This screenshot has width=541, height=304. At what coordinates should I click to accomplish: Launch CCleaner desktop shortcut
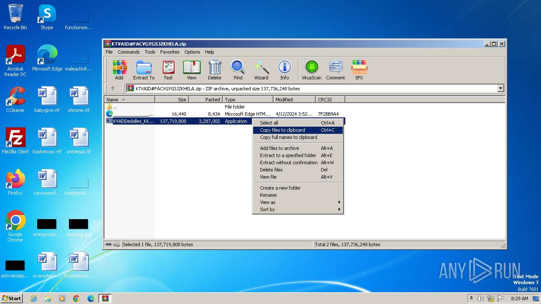[x=15, y=100]
